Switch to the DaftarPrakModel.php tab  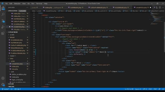(98, 7)
